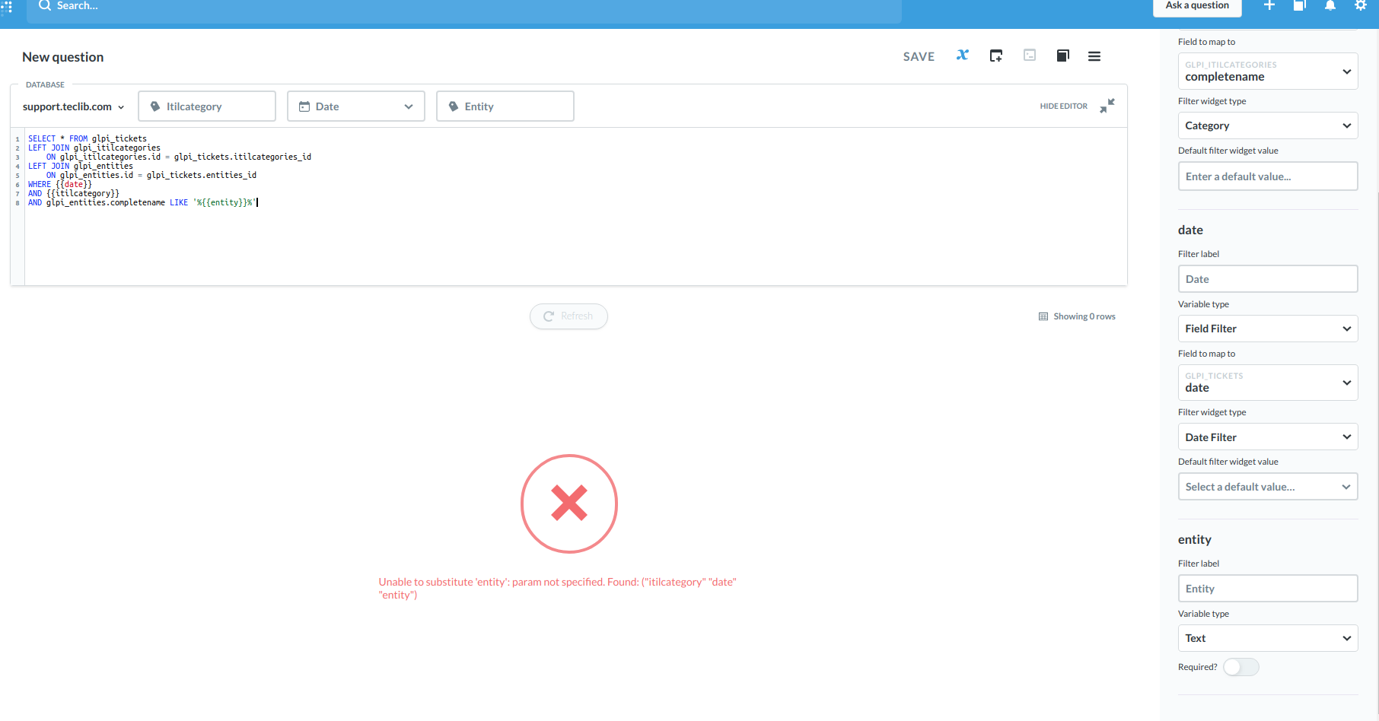Open the Category filter widget type dropdown

click(x=1267, y=125)
